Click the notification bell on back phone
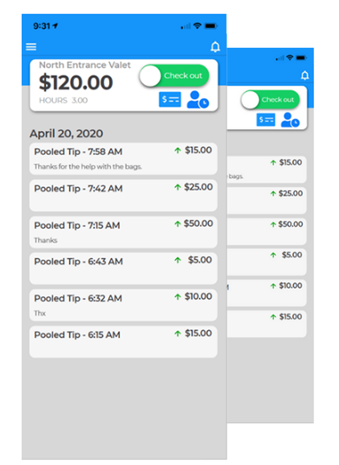Viewport: 339px width, 465px height. point(305,75)
